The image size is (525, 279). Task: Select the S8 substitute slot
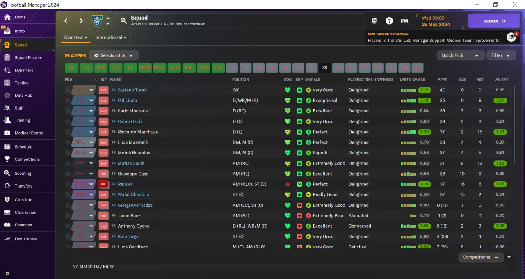pyautogui.click(x=325, y=68)
